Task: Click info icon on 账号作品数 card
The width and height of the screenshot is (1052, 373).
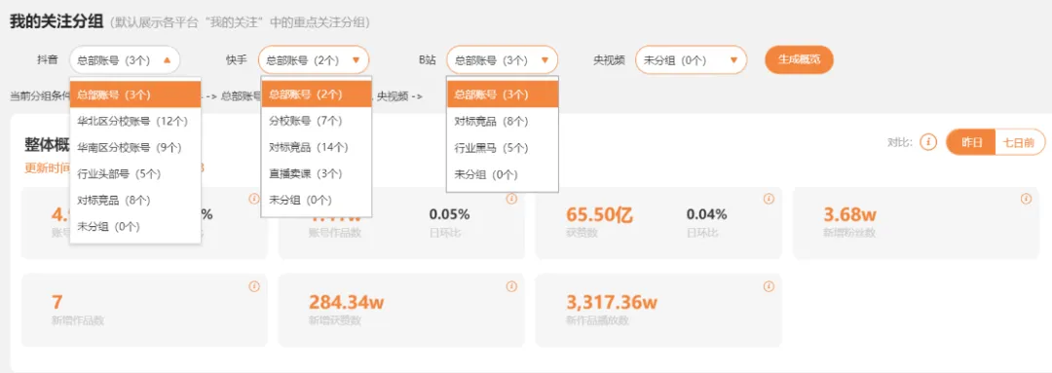Action: 511,200
